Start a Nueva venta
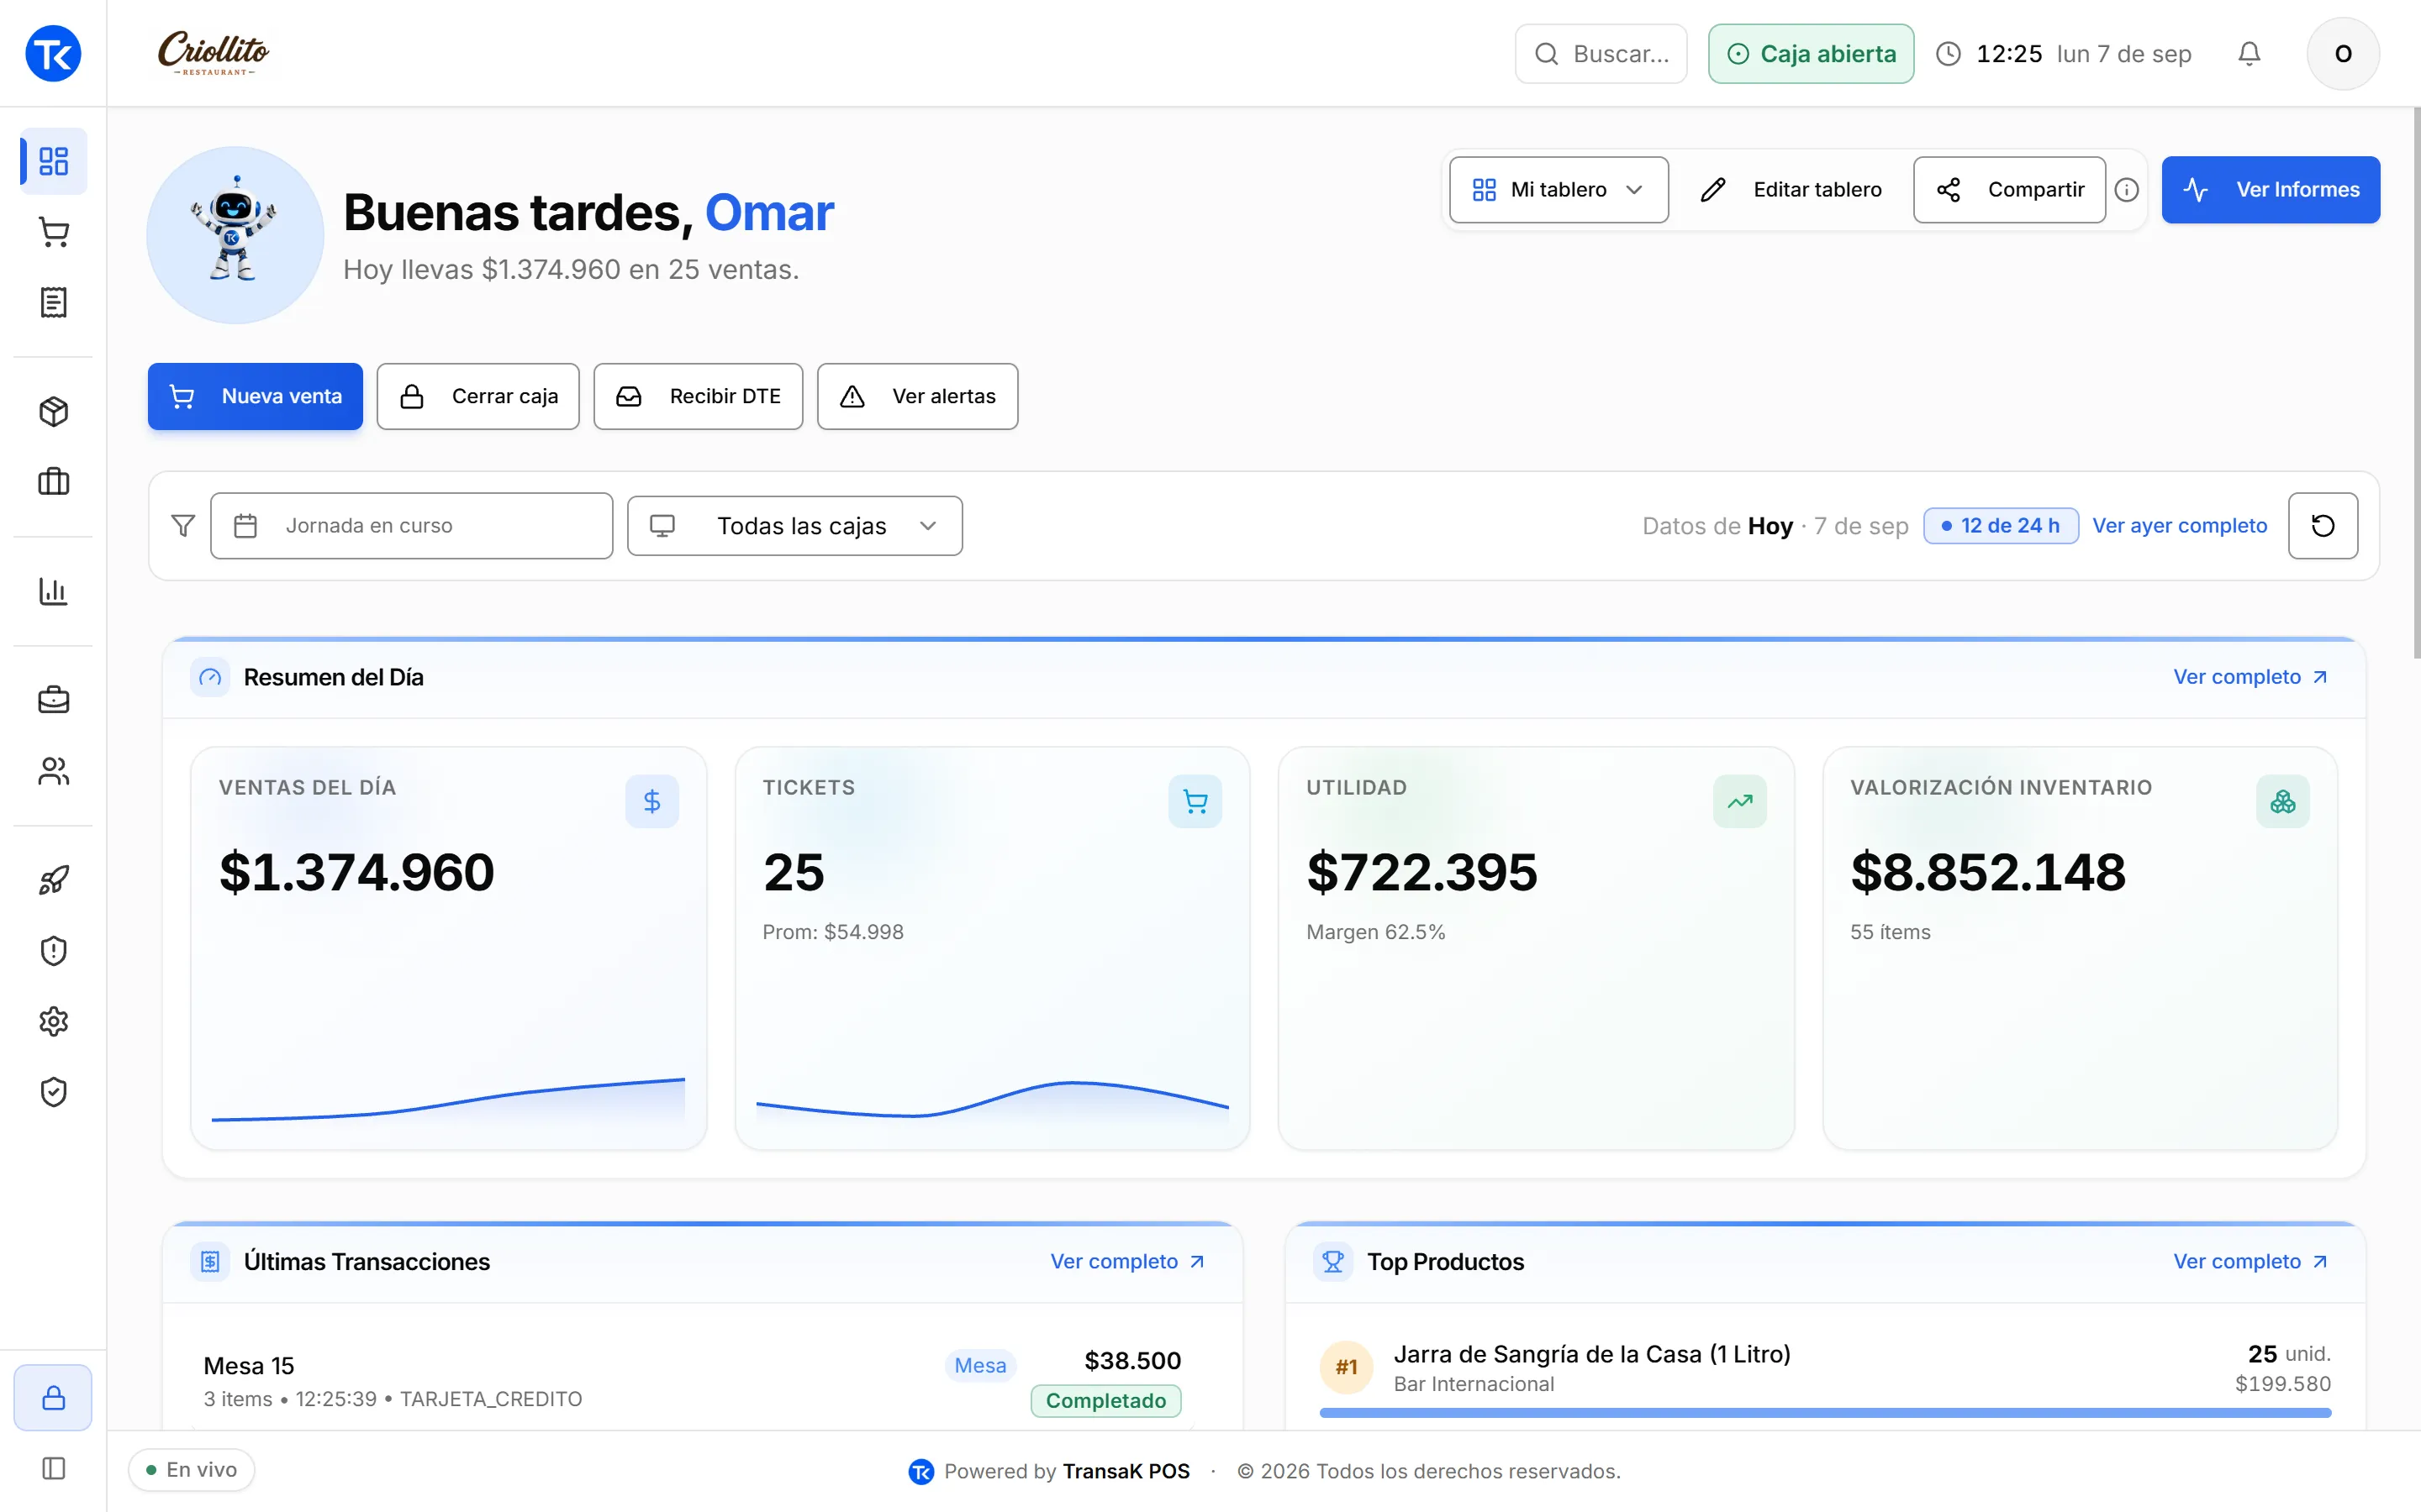2421x1512 pixels. point(255,397)
